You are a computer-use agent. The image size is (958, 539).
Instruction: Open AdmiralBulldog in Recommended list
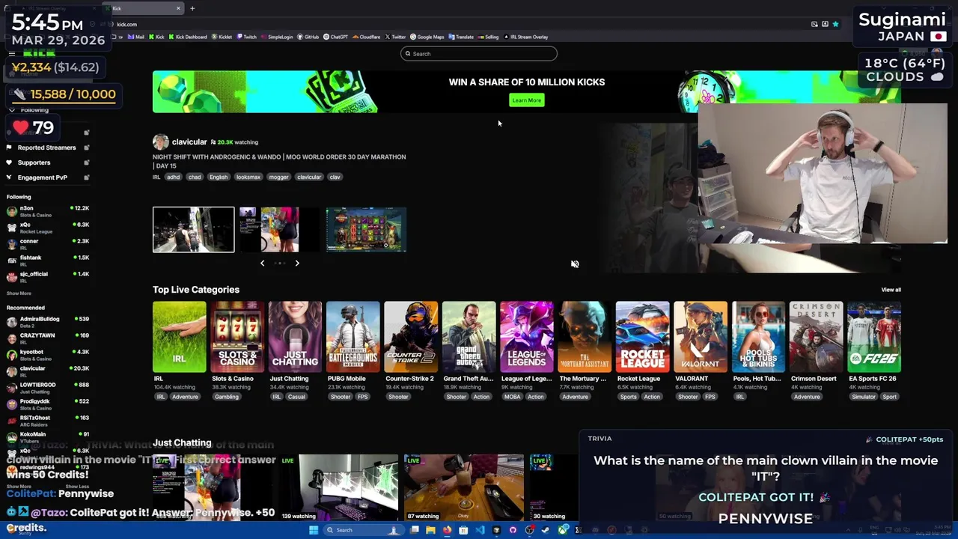pyautogui.click(x=48, y=322)
